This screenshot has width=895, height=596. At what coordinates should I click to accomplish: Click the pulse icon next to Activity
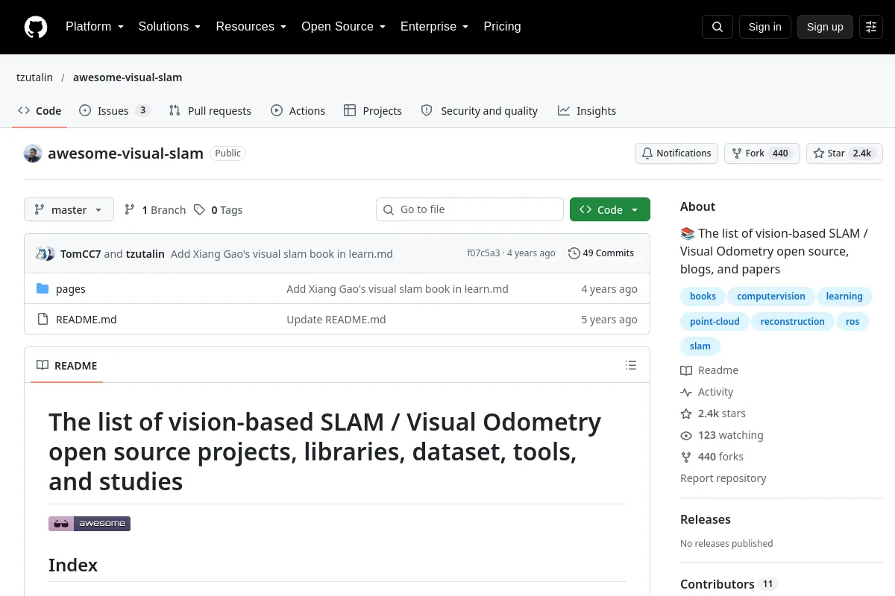(x=686, y=392)
